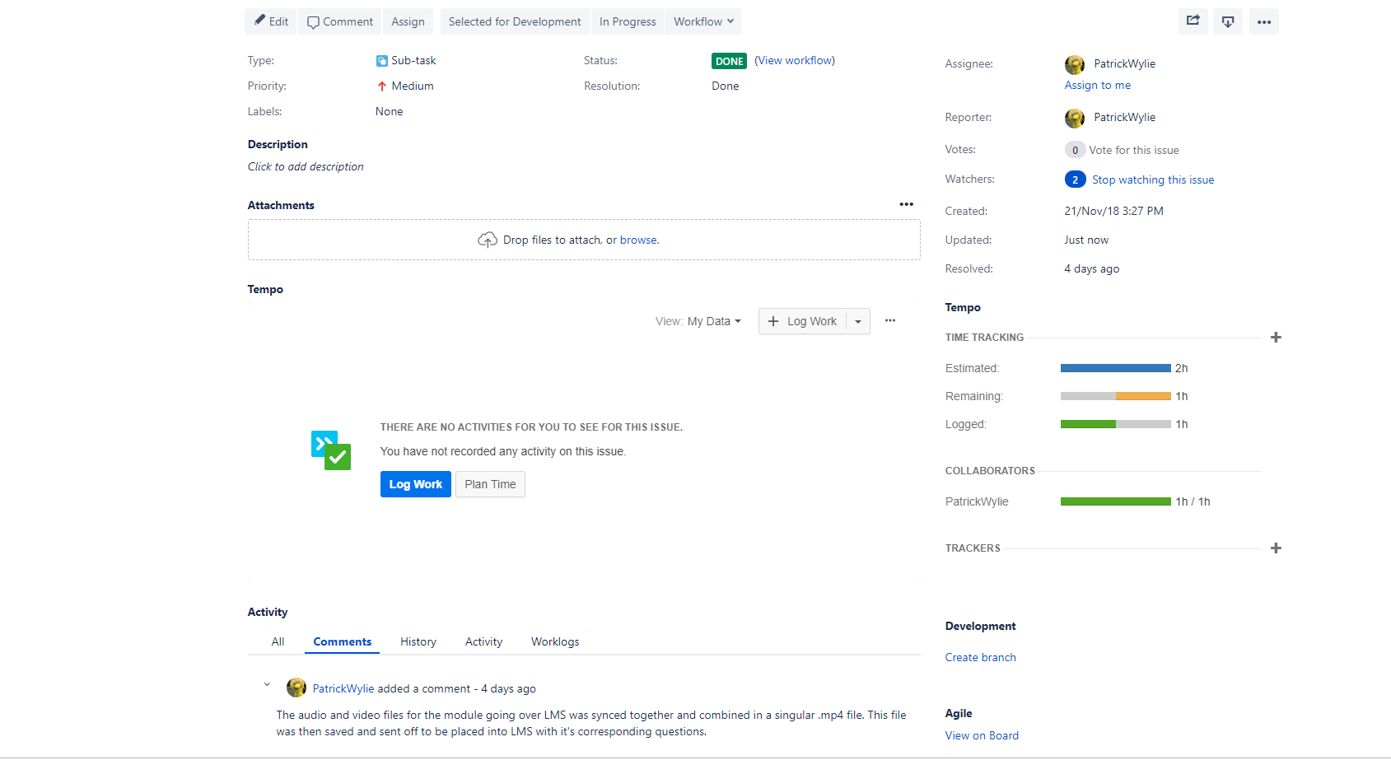Select the Comments tab
Screen dimensions: 1391x760
343,642
